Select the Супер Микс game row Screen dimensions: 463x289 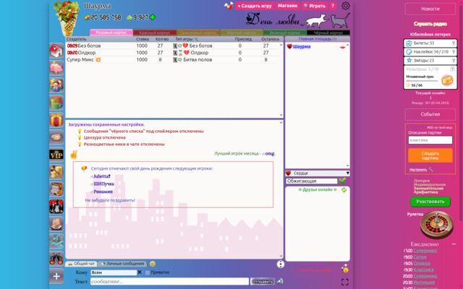pos(172,59)
